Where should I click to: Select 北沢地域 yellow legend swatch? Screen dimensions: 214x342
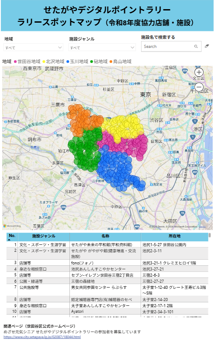[44, 62]
